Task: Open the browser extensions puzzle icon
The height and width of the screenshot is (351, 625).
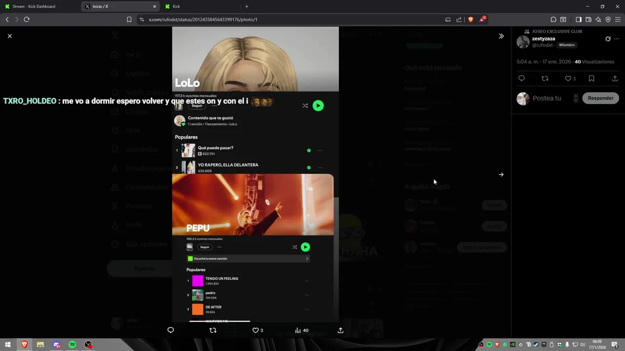Action: 553,19
